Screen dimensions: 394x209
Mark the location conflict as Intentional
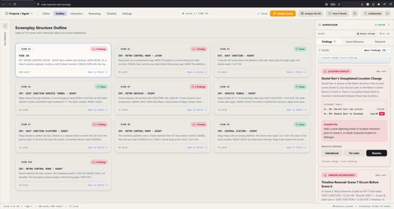point(332,153)
